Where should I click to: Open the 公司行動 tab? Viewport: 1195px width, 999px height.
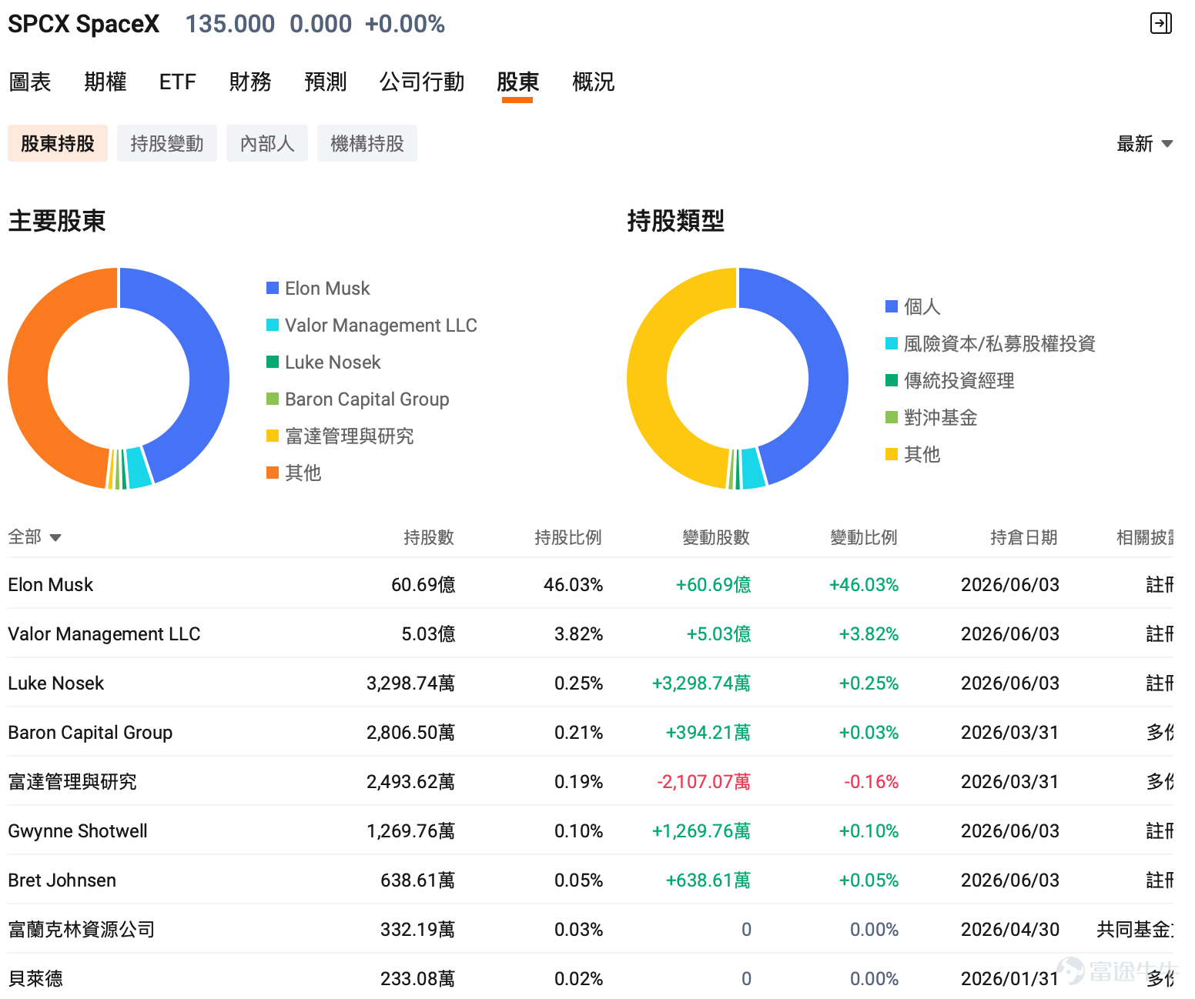pyautogui.click(x=422, y=82)
